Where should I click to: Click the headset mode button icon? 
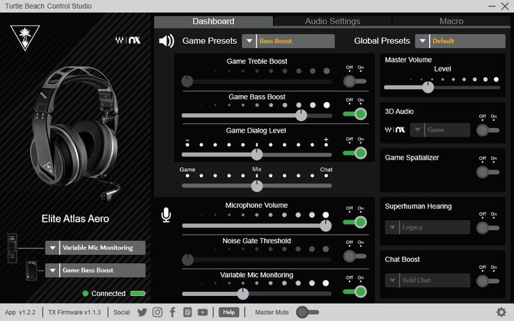click(31, 271)
